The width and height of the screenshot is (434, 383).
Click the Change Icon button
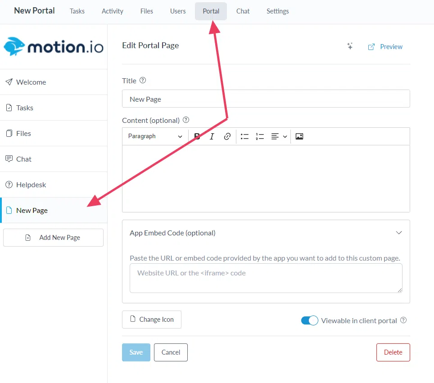coord(152,320)
